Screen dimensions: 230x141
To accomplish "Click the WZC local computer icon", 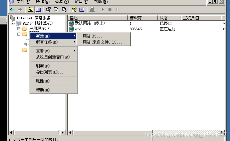I will 19,23.
